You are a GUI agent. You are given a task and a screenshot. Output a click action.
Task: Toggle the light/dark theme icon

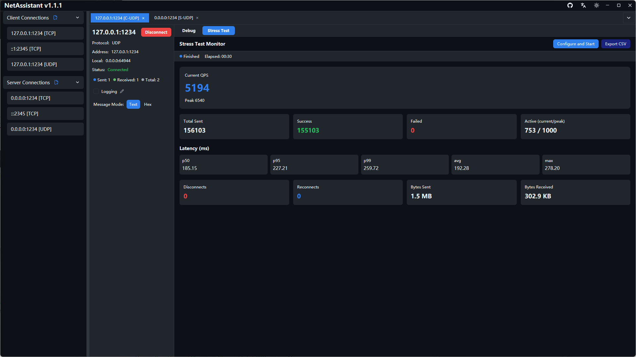coord(597,5)
